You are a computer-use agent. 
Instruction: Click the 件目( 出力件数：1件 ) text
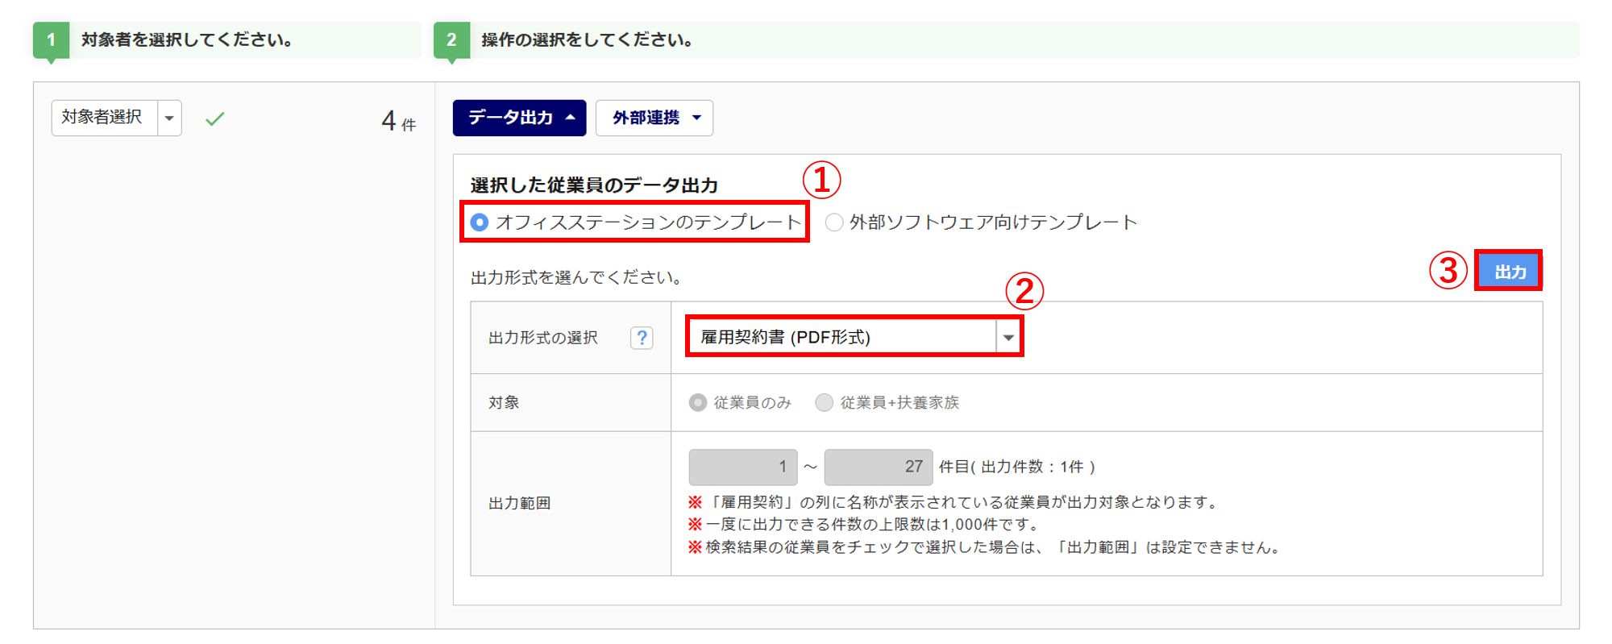coord(1017,467)
